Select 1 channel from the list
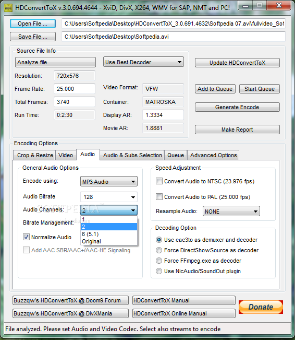This screenshot has width=295, height=340. pyautogui.click(x=109, y=219)
